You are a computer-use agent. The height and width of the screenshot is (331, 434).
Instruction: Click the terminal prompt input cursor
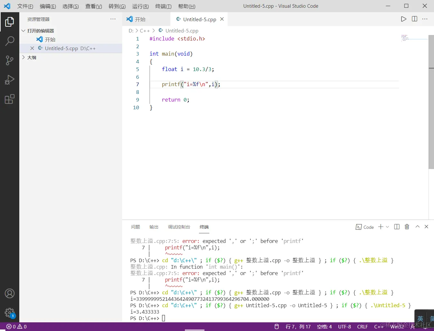(163, 318)
